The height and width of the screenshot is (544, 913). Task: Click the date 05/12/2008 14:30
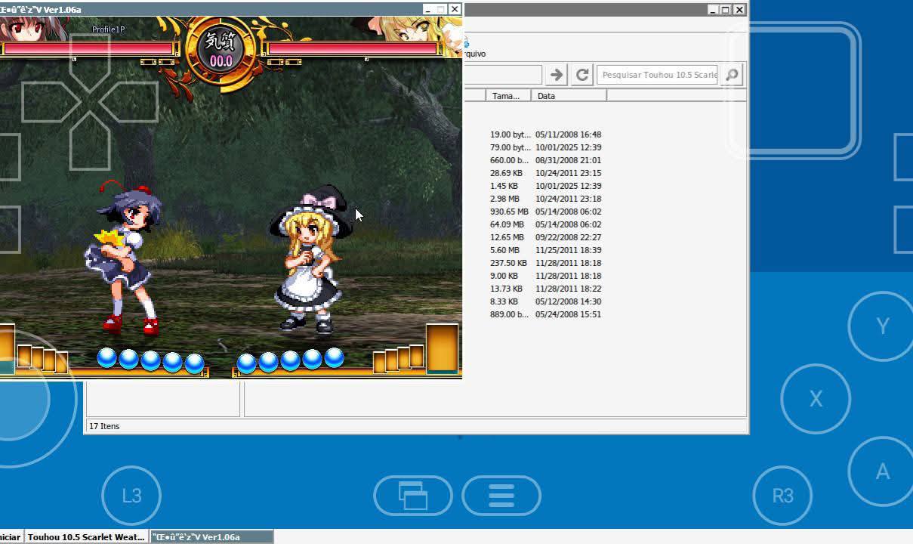pos(568,301)
